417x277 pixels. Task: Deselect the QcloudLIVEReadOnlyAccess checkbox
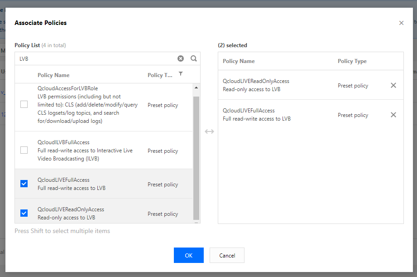tap(24, 213)
